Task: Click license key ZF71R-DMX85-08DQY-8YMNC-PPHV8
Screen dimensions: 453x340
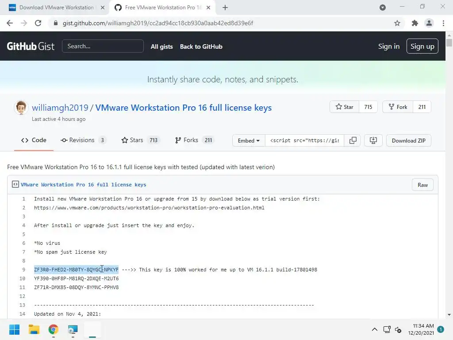Action: [x=76, y=287]
